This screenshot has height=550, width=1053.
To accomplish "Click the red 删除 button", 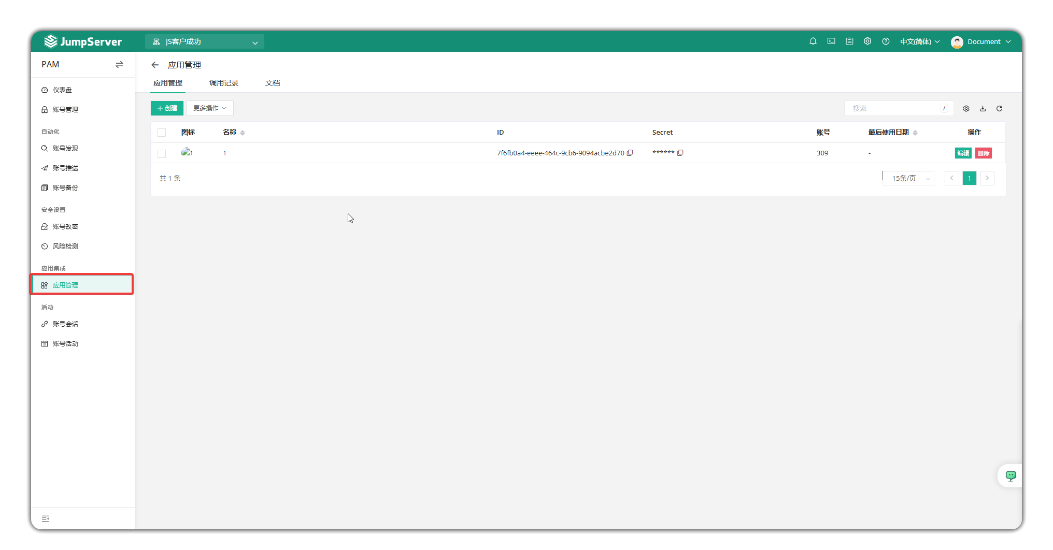I will coord(983,153).
